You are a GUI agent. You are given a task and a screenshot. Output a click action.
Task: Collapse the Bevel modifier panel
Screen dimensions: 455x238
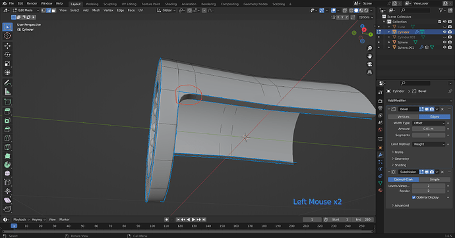pos(389,109)
